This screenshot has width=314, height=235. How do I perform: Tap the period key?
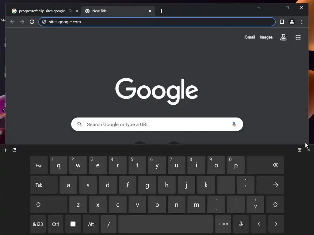pyautogui.click(x=236, y=204)
